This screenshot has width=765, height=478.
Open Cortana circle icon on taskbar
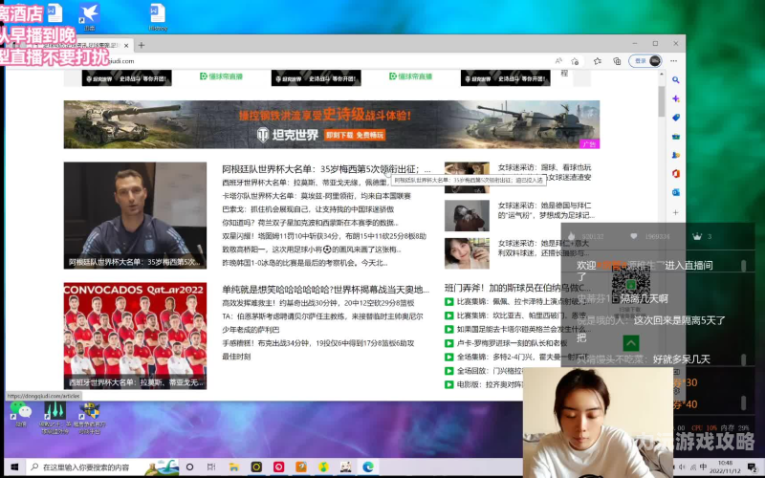pos(189,467)
